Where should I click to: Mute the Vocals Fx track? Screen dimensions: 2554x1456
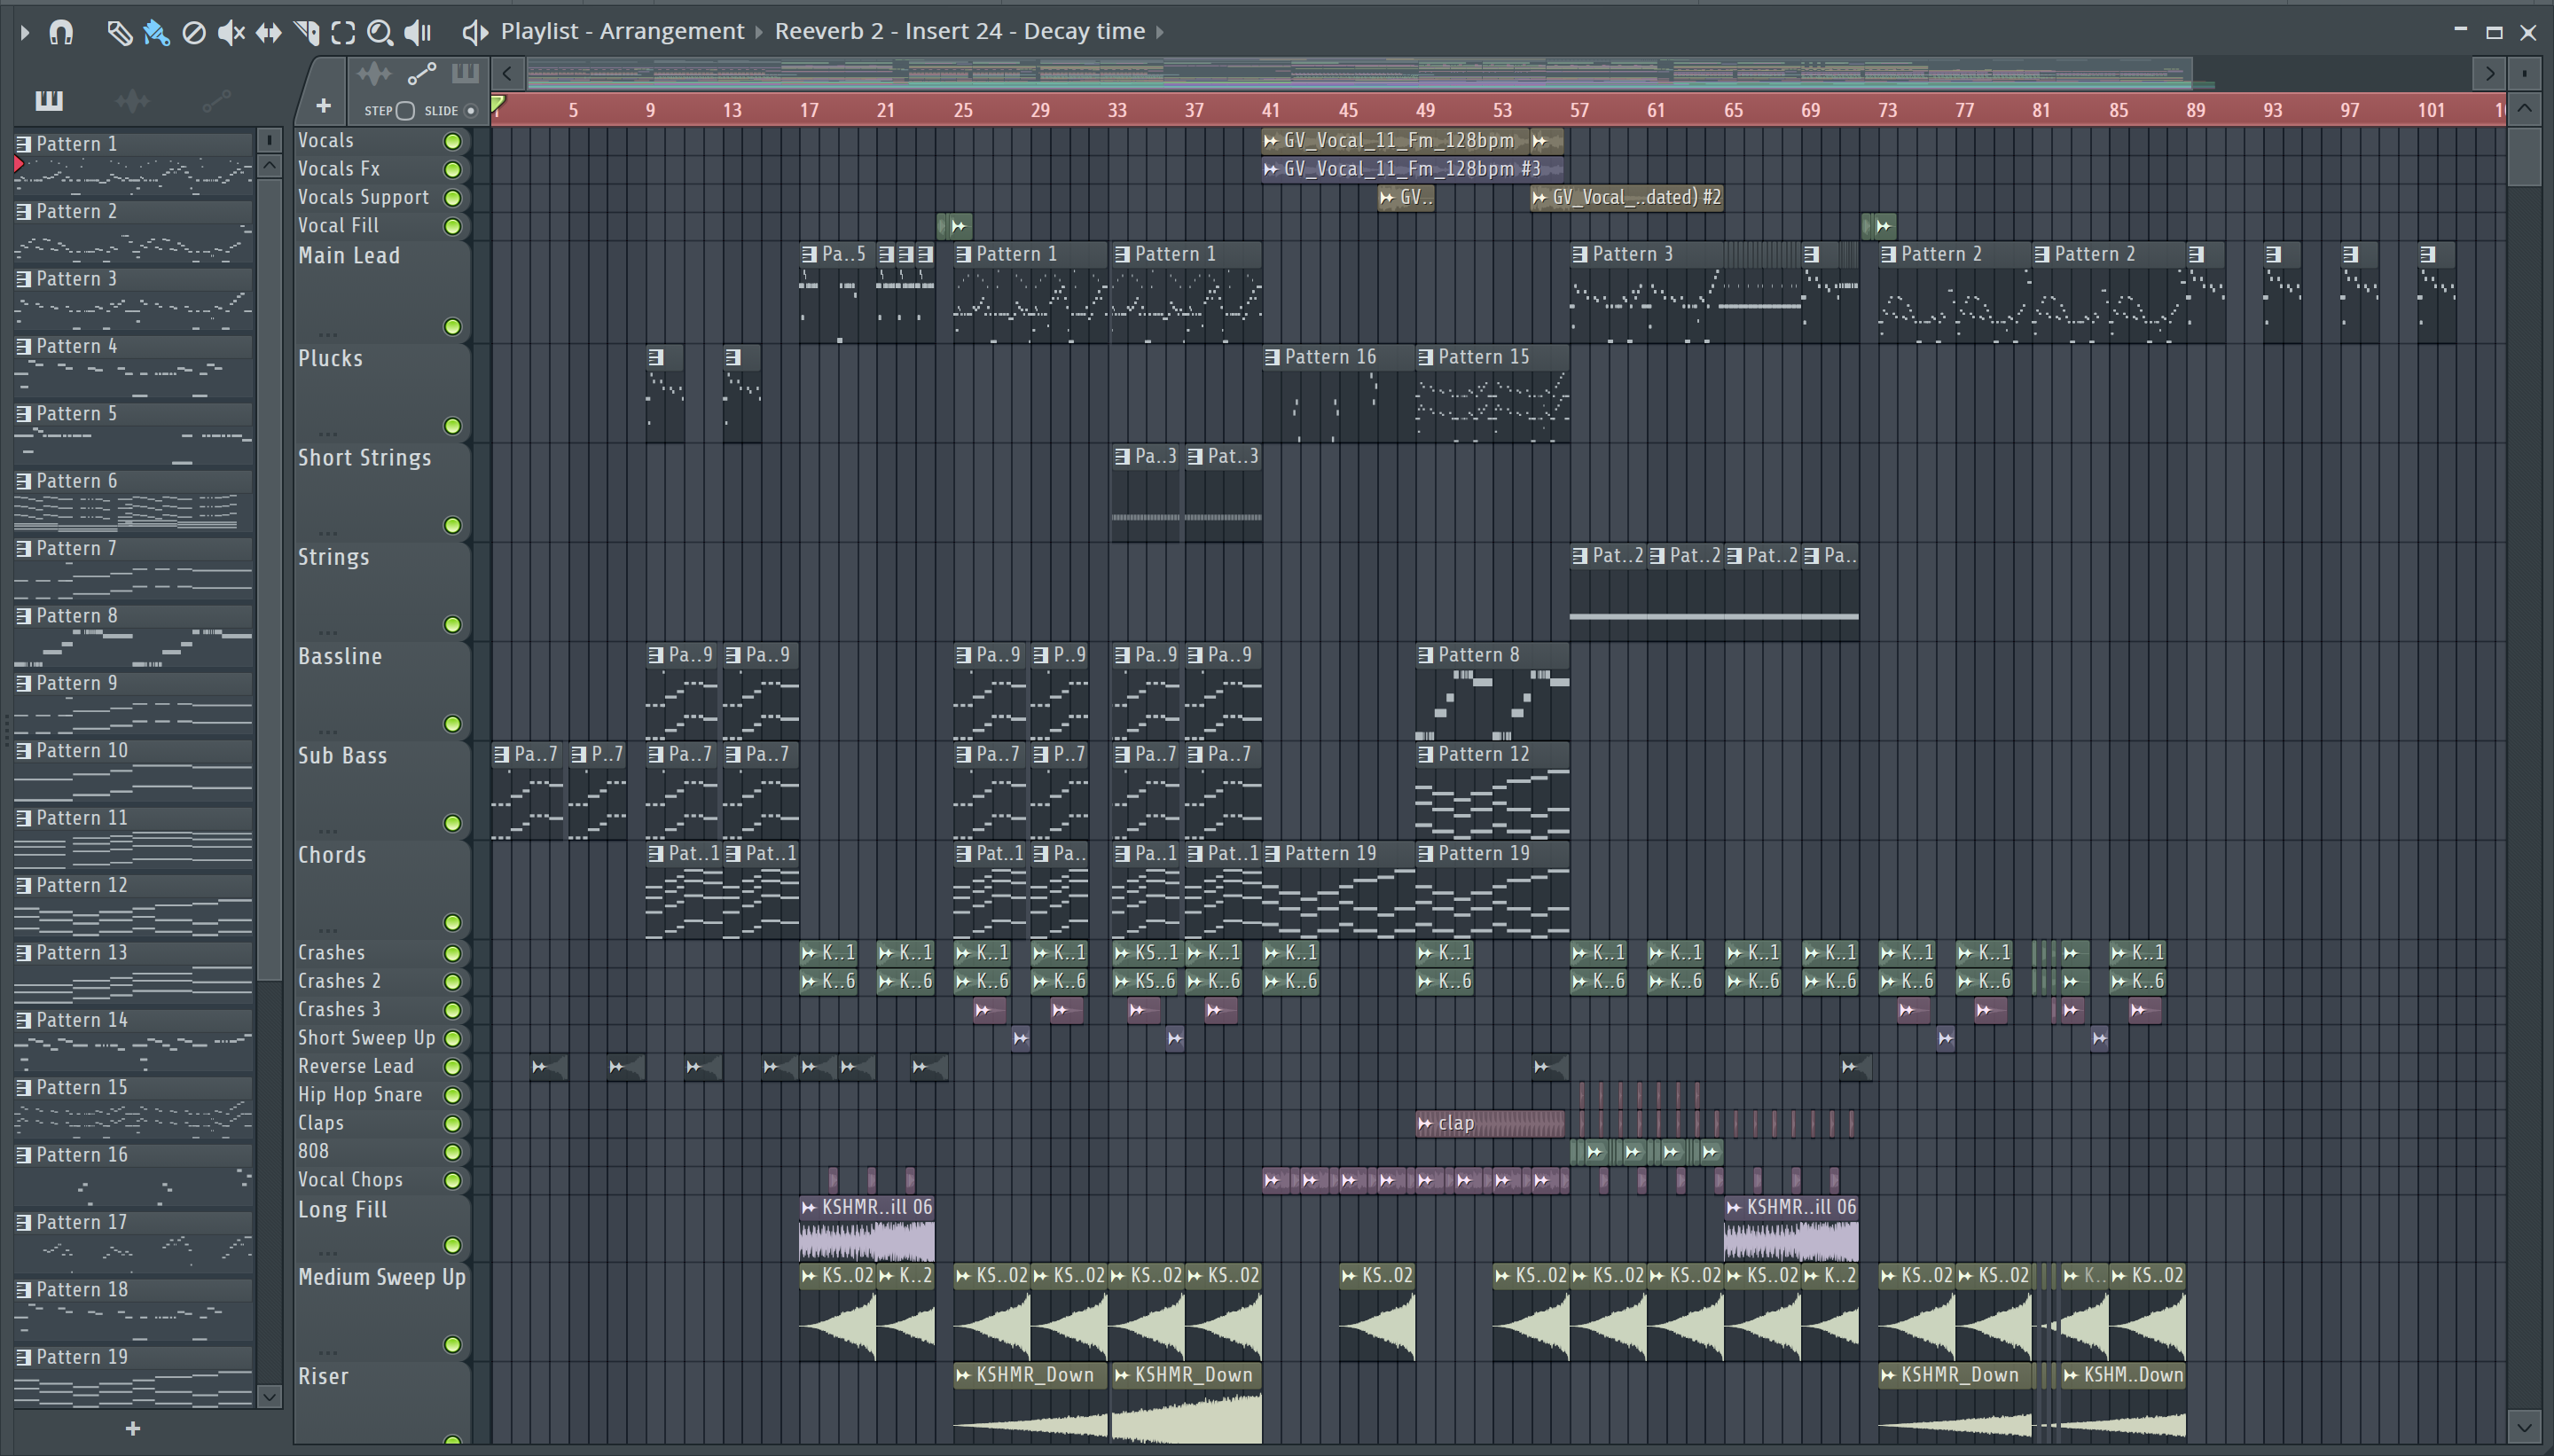pyautogui.click(x=453, y=170)
